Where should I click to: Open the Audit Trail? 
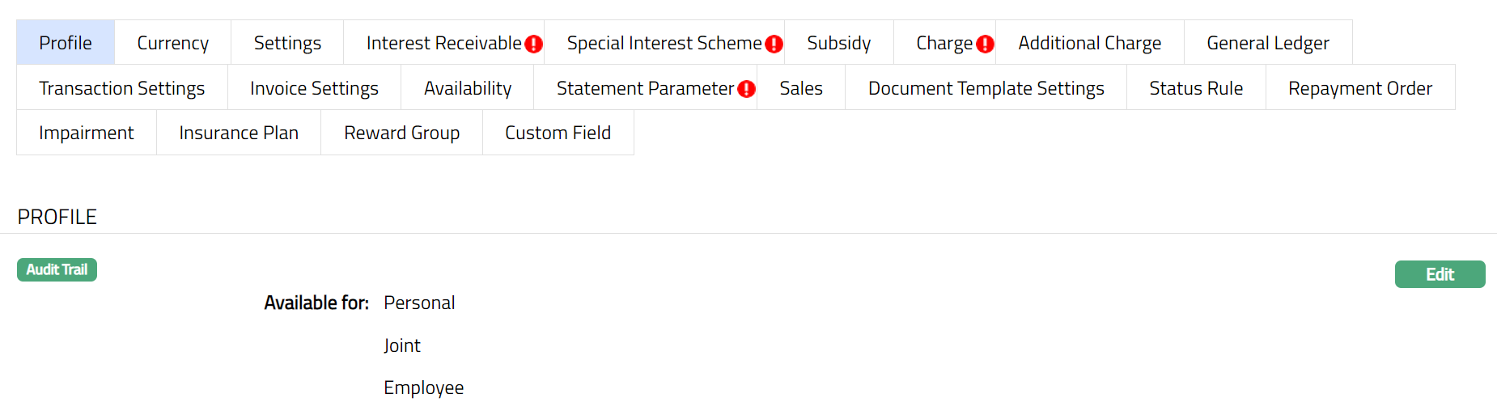point(57,269)
